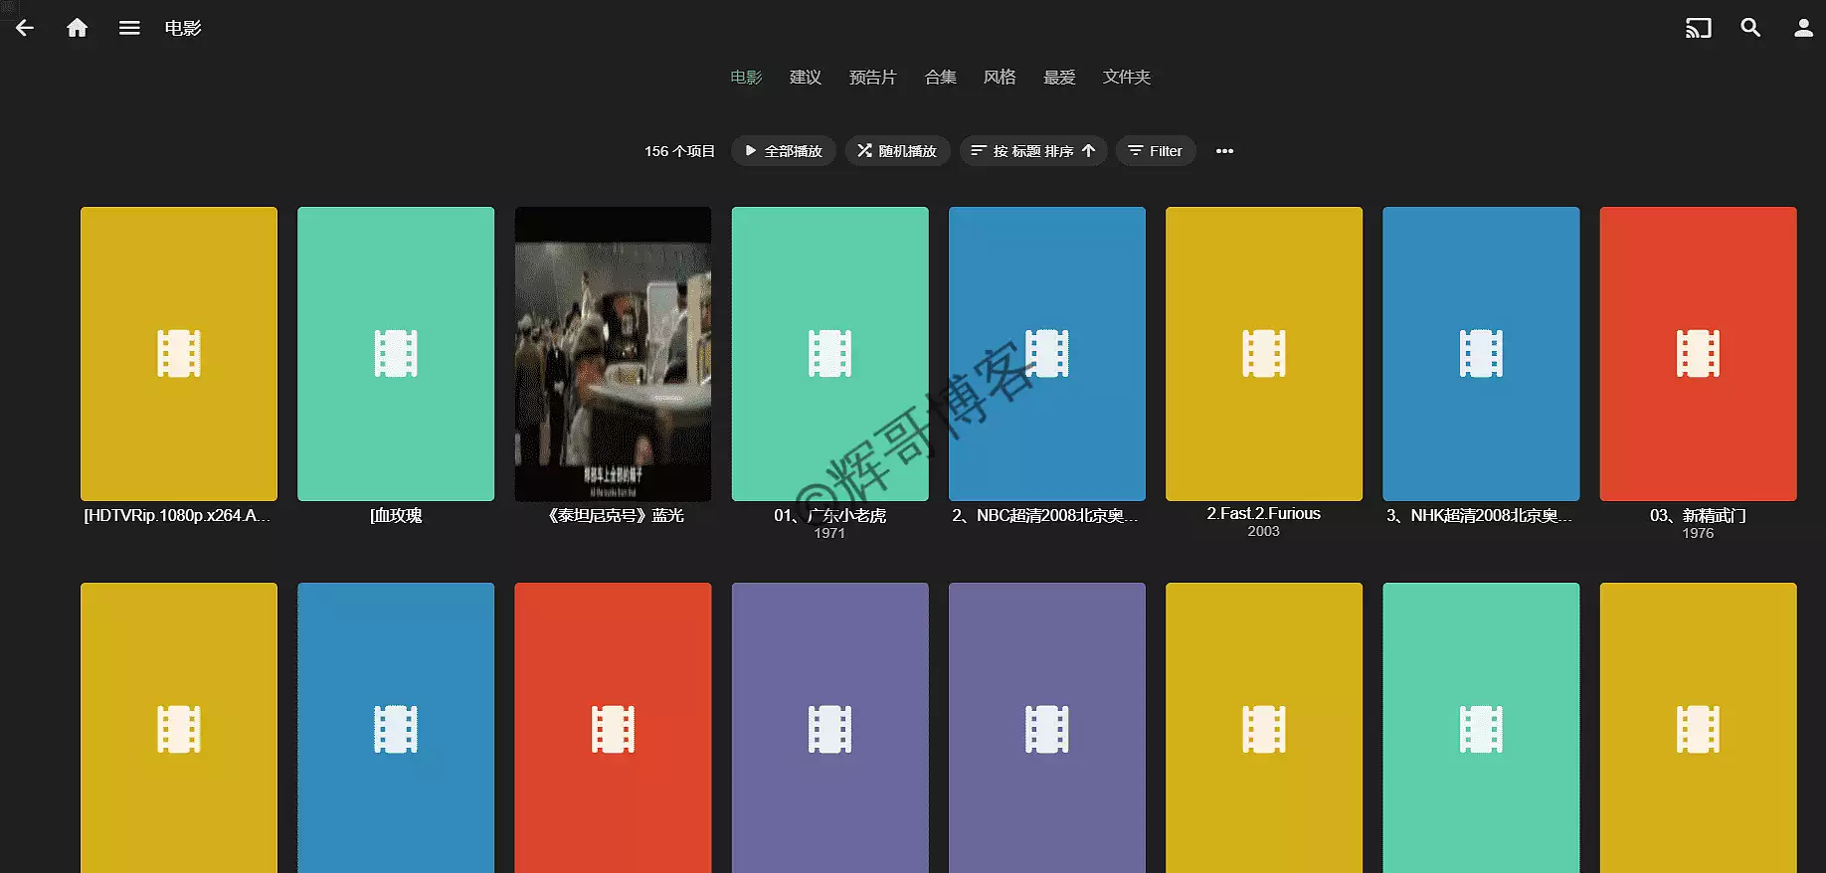Switch to the 文件夹 tab
This screenshot has width=1826, height=873.
click(1126, 77)
